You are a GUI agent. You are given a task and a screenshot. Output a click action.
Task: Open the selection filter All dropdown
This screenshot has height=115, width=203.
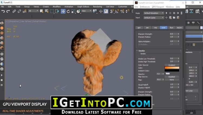pyautogui.click(x=33, y=11)
